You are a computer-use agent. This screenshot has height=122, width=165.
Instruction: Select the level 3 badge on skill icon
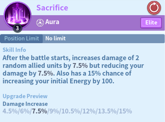[x=18, y=28]
